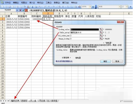Confirm formula with the green checkmark
The image size is (137, 104).
tap(23, 10)
